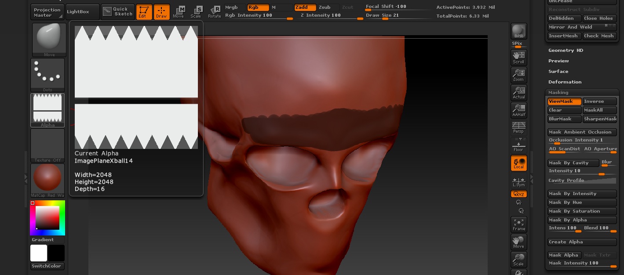Click the Mask By Cavity button
Screen dimensions: 624x275
tap(573, 163)
